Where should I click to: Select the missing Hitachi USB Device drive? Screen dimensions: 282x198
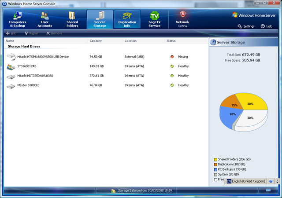point(43,57)
